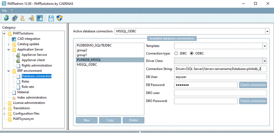The image size is (274, 133).
Task: Click the orange tree structure toolbar icon
Action: pos(23,18)
